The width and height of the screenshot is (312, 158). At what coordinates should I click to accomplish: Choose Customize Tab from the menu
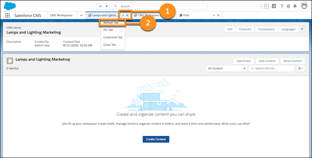pos(113,37)
